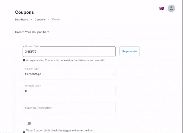Viewport: 183px width, 133px height.
Task: Click the Coupons page heading
Action: pos(24,12)
